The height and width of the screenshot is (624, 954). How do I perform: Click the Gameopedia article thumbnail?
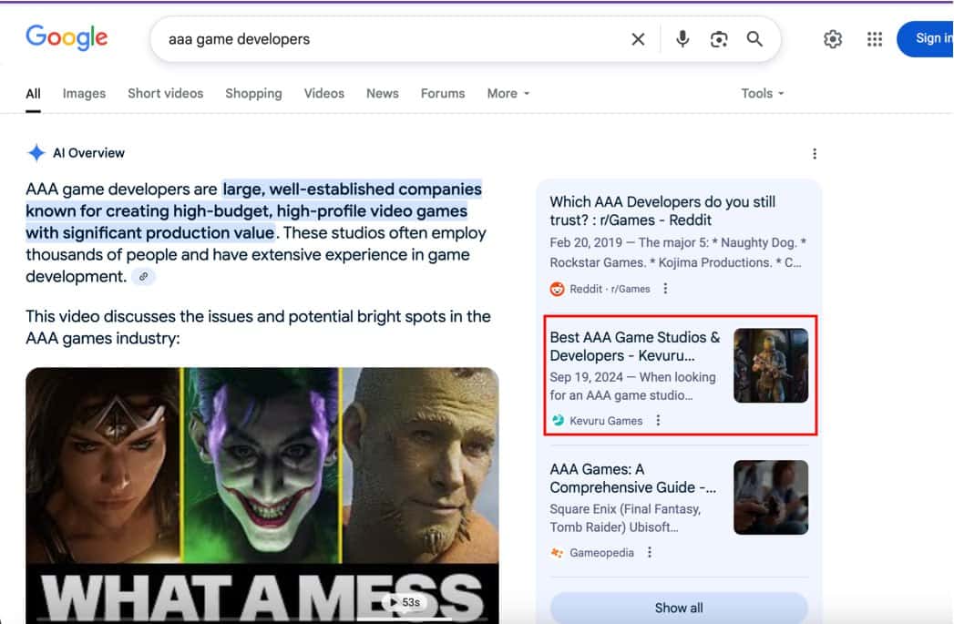tap(771, 497)
